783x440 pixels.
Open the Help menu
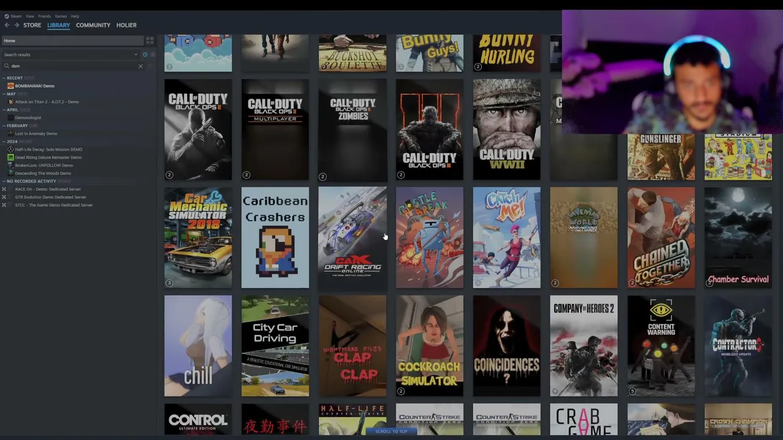75,16
